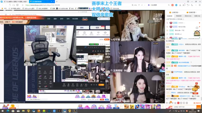Open the 王雨檬呀 stream video tile

point(137,57)
